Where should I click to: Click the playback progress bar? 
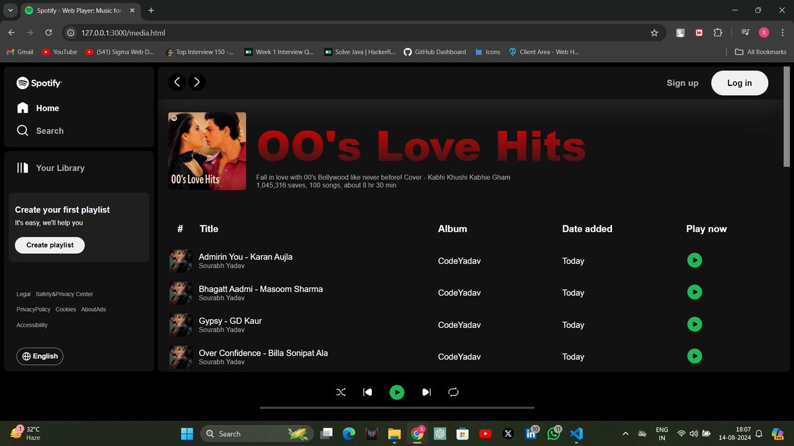tap(397, 408)
